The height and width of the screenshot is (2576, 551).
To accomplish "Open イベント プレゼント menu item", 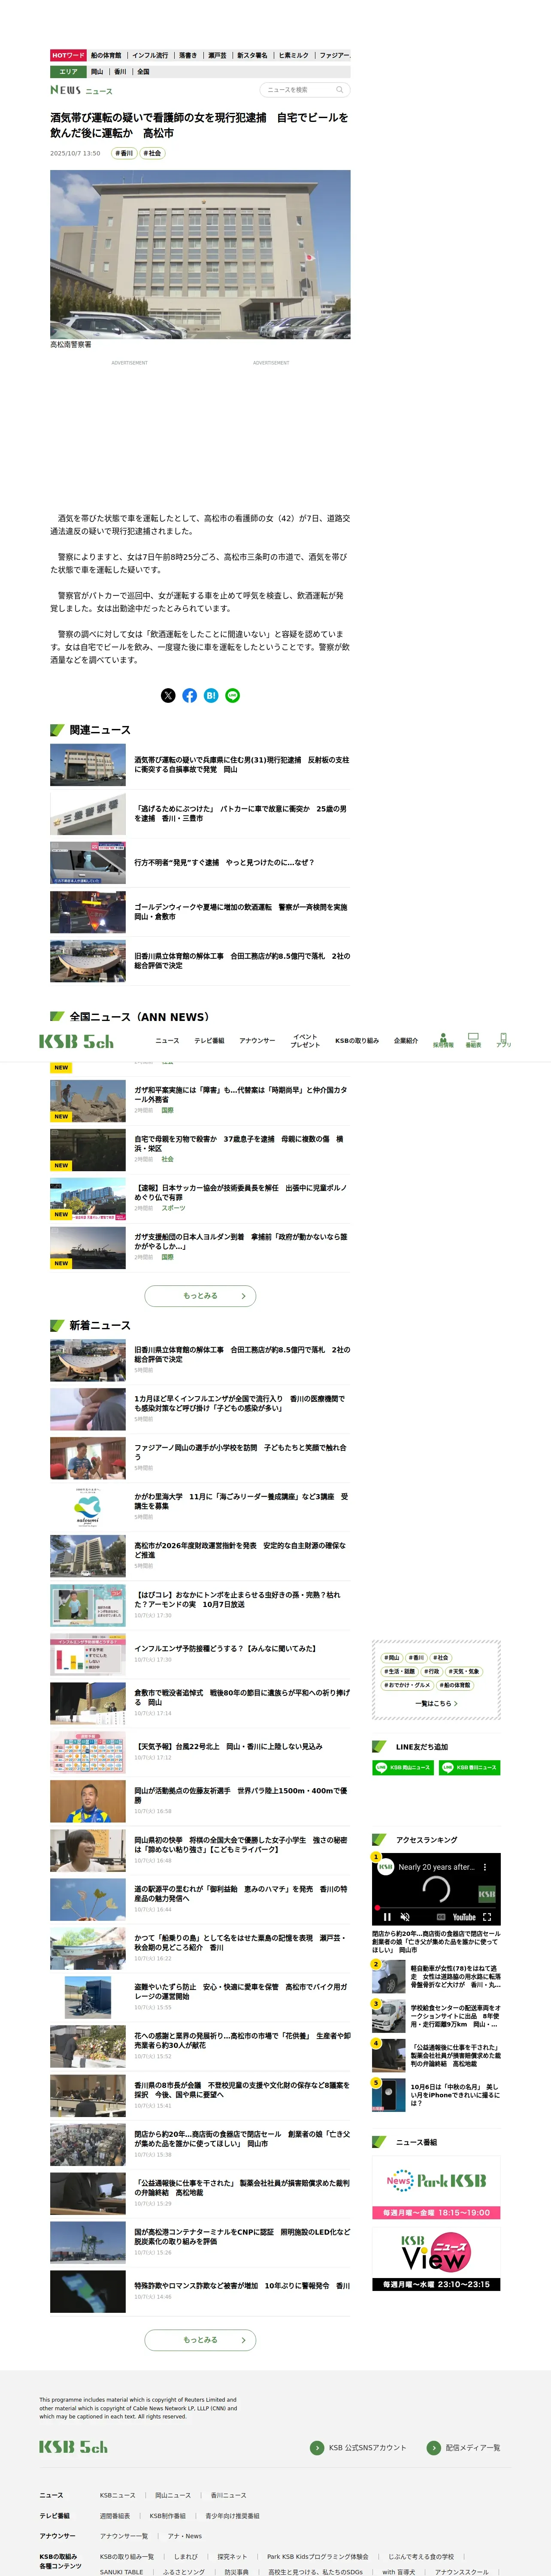I will tap(305, 1041).
